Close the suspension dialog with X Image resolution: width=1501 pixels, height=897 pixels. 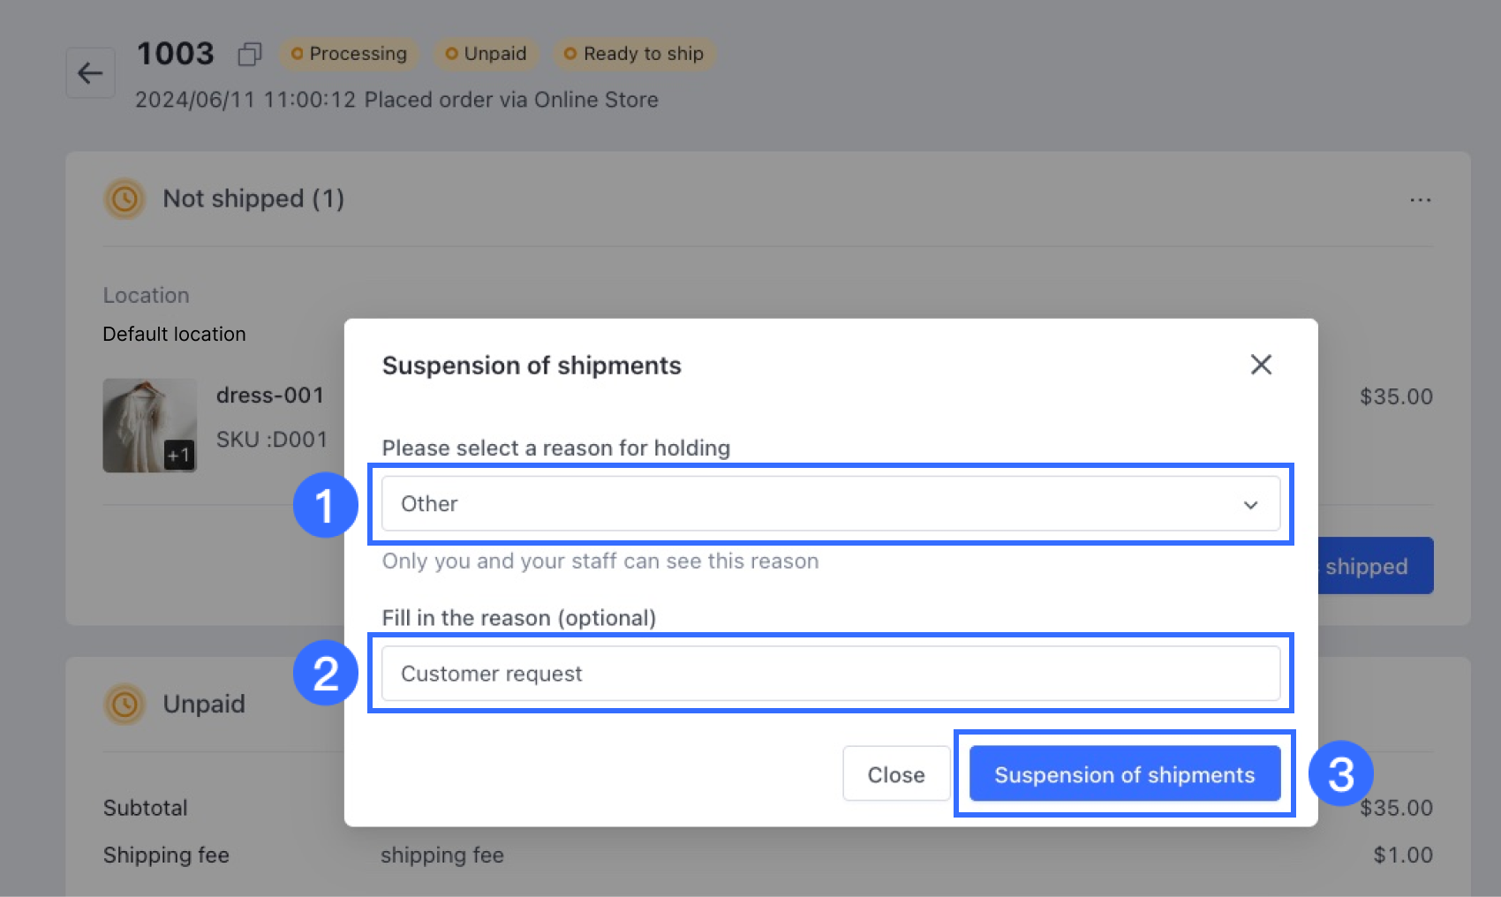[1261, 365]
